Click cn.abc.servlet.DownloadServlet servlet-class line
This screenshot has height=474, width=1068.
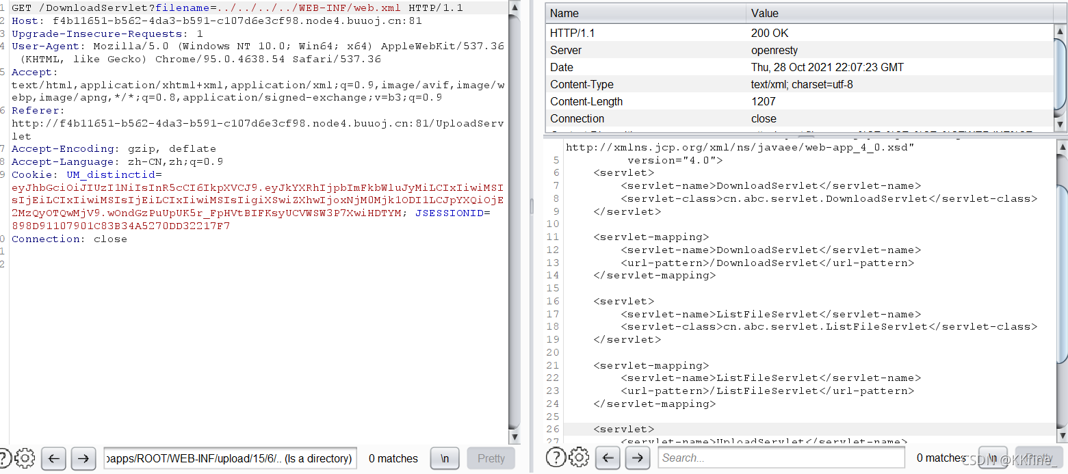pos(829,198)
